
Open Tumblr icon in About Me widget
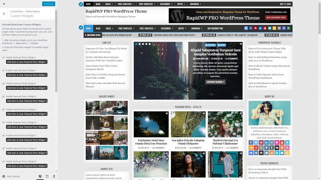[272, 147]
